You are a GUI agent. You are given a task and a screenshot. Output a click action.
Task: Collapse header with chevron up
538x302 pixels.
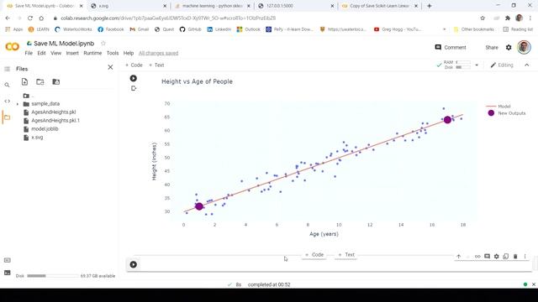tap(527, 65)
